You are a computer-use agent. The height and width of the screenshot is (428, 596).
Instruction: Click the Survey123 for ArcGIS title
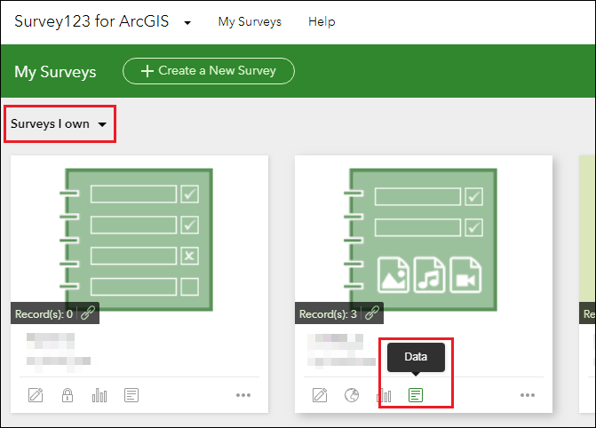click(91, 21)
